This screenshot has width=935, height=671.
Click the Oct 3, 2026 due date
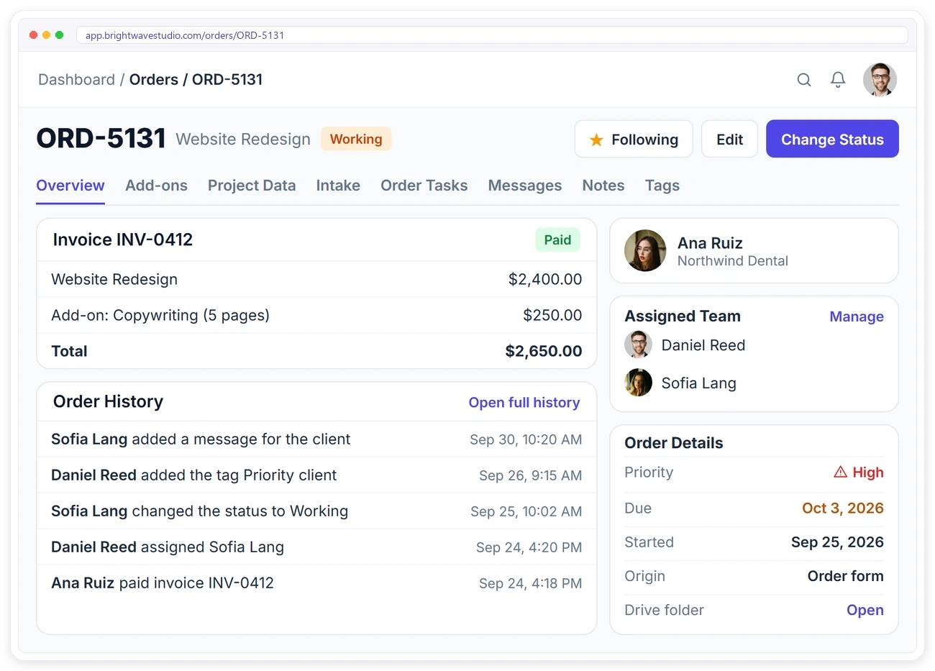(843, 508)
